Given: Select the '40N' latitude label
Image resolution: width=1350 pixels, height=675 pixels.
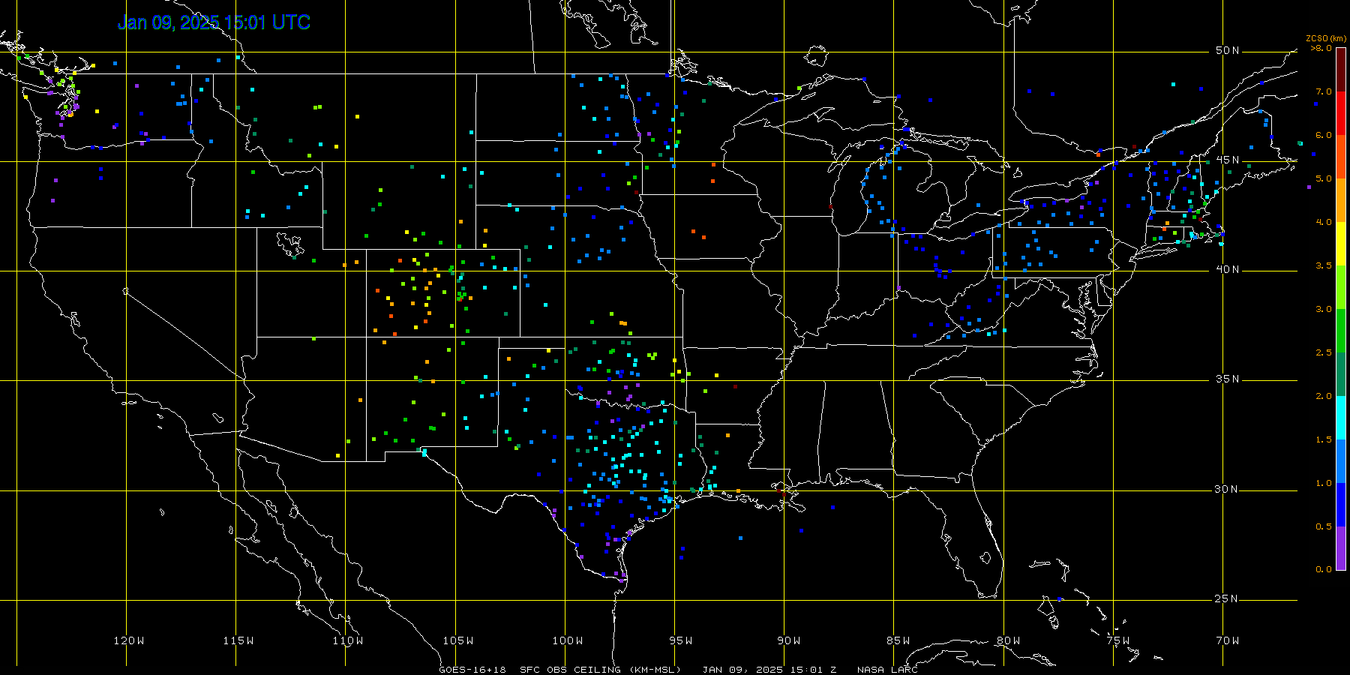Looking at the screenshot, I should pos(1228,270).
